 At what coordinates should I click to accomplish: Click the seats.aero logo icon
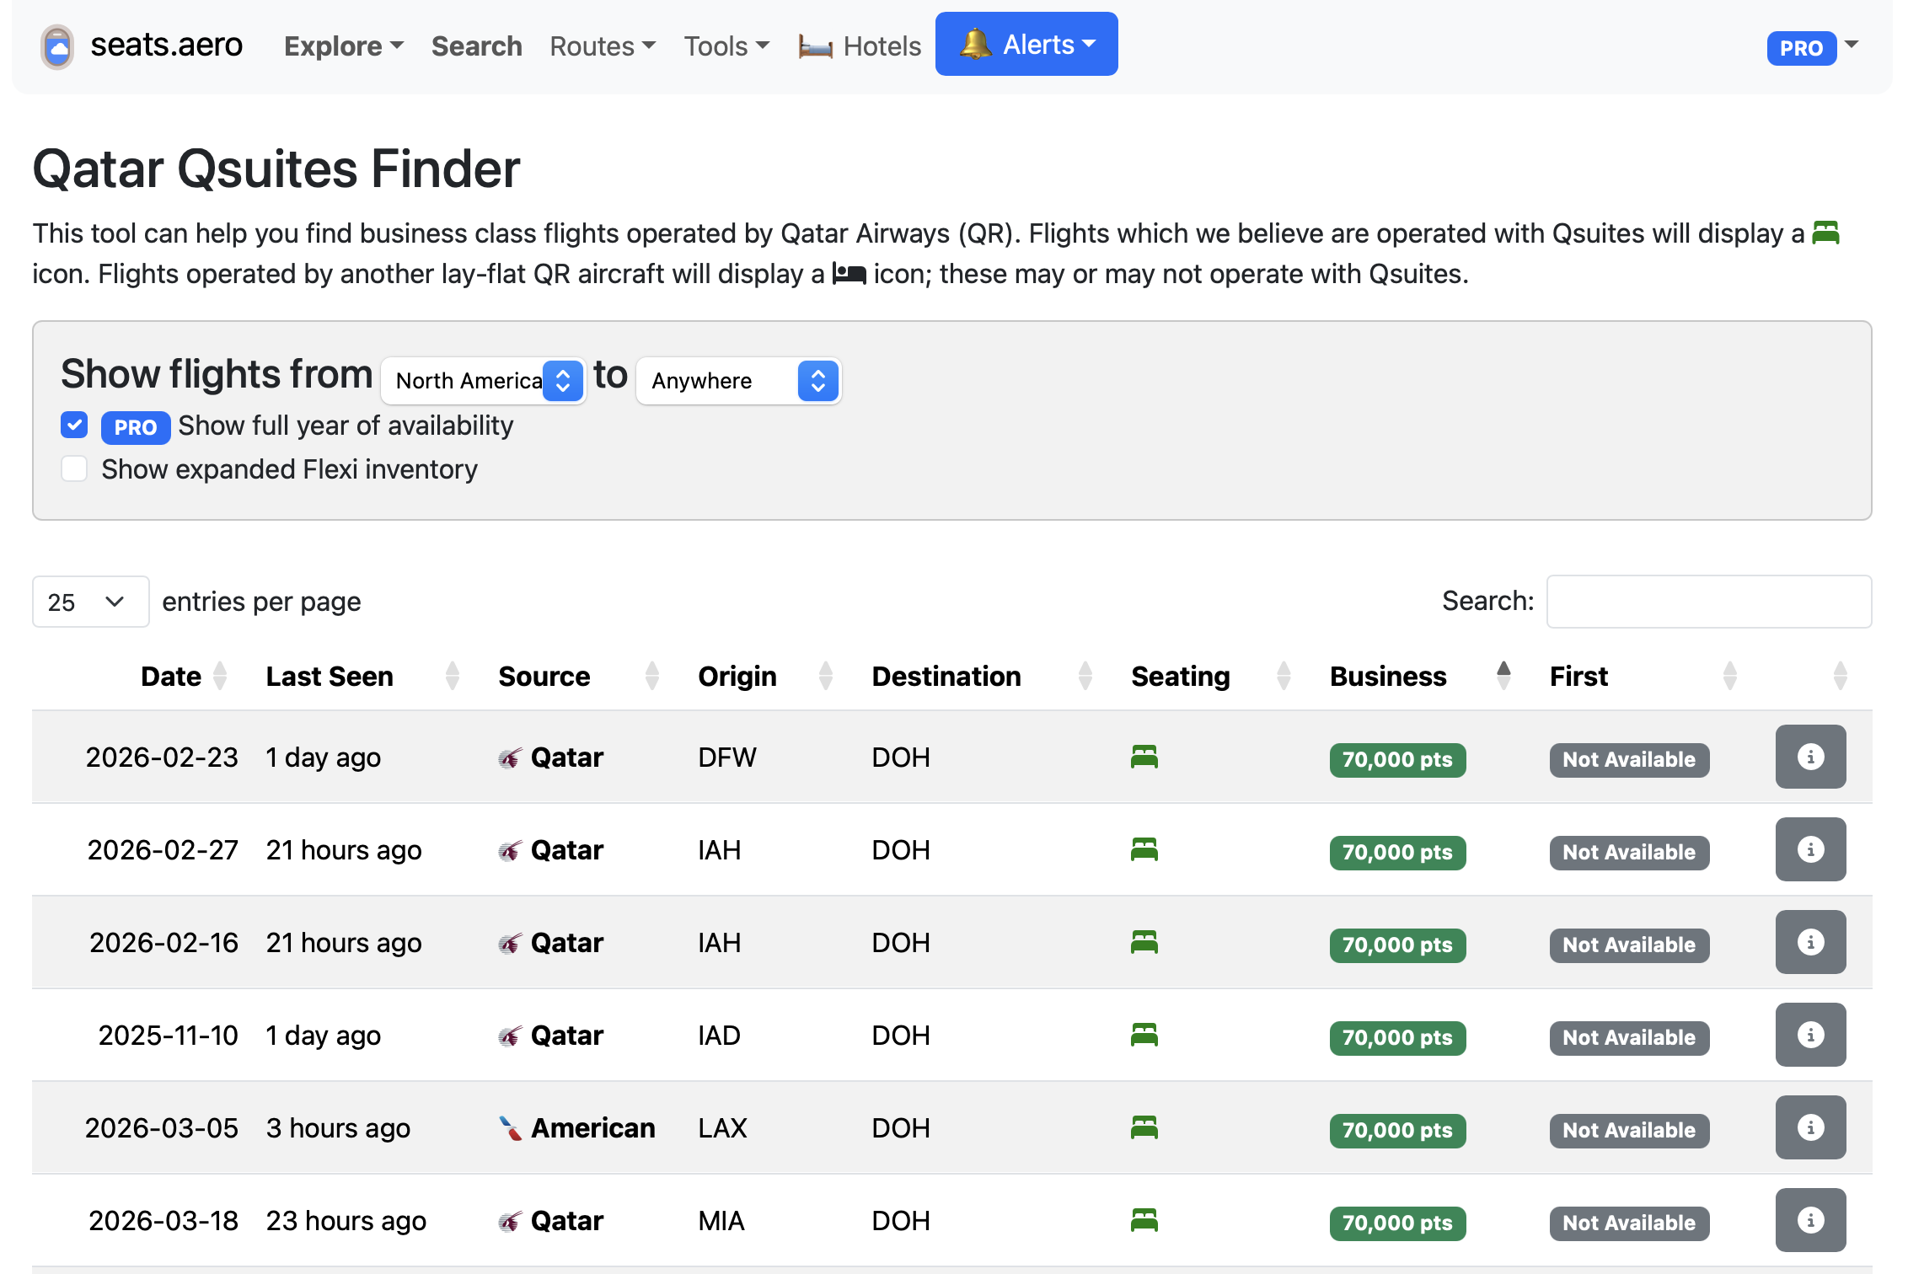click(x=57, y=46)
